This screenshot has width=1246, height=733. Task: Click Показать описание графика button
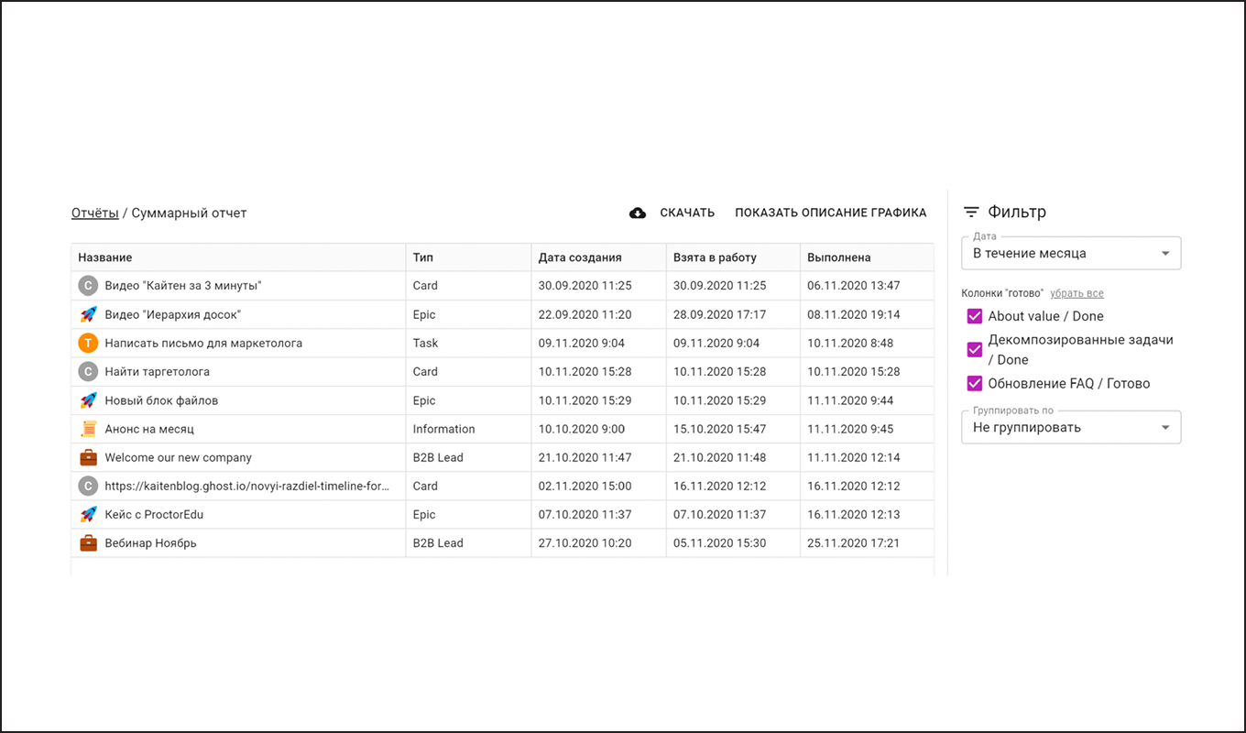[x=831, y=213]
